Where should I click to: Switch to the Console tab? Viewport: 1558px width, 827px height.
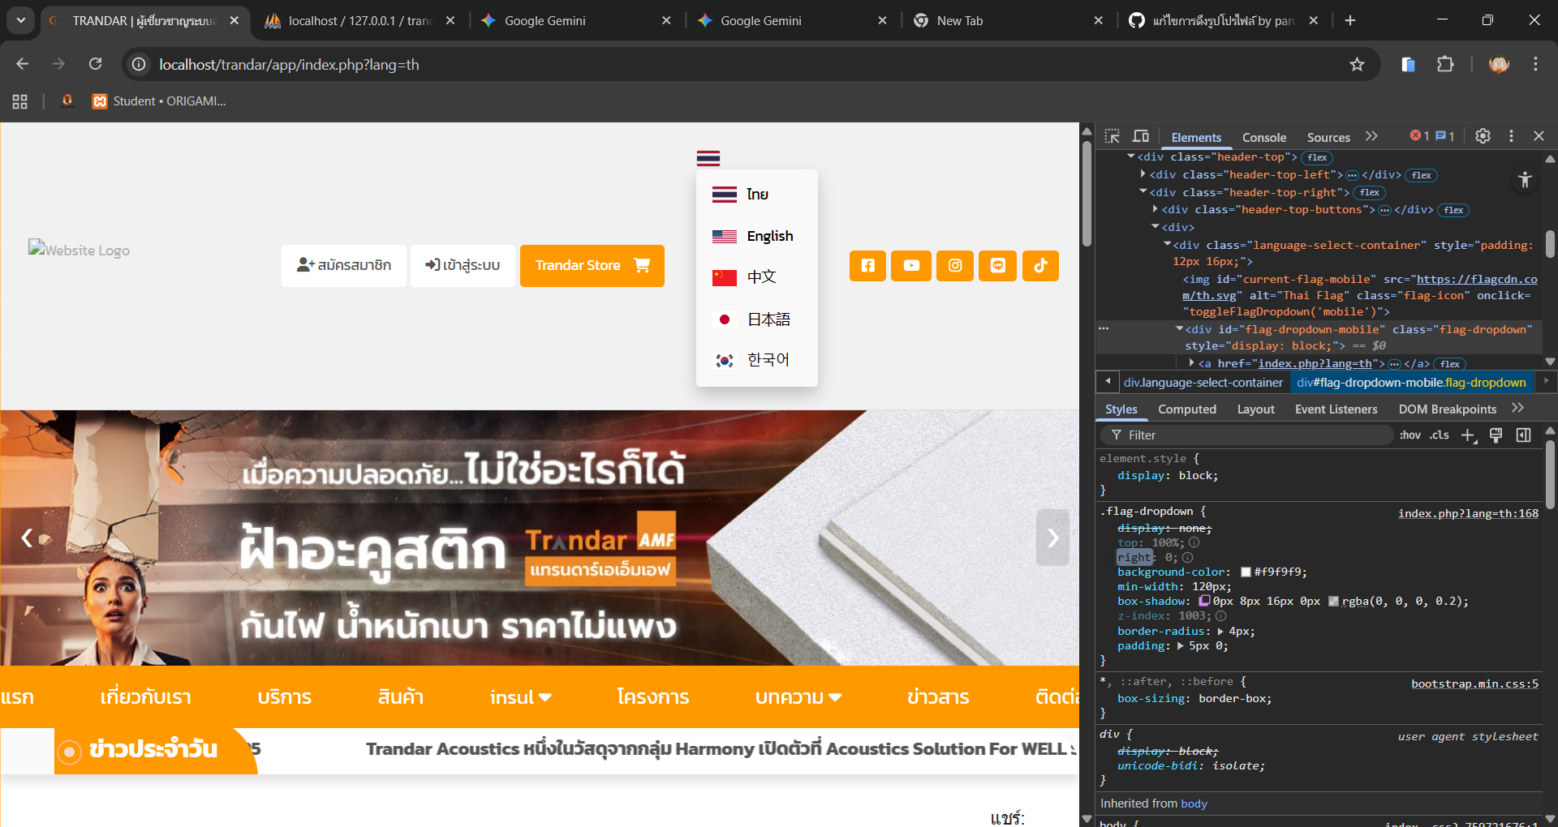[1263, 138]
